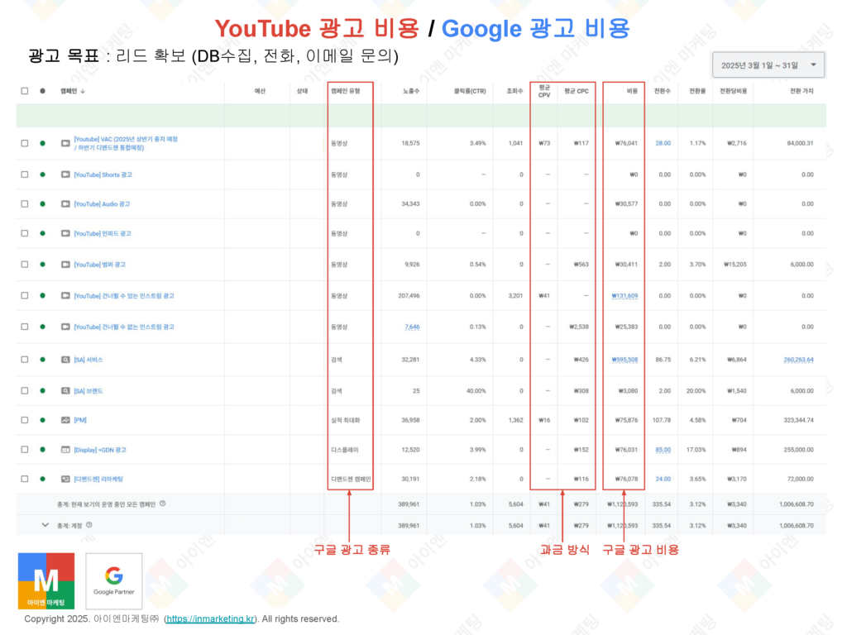Tick the select-all checkbox in the header
This screenshot has width=847, height=635.
[25, 91]
